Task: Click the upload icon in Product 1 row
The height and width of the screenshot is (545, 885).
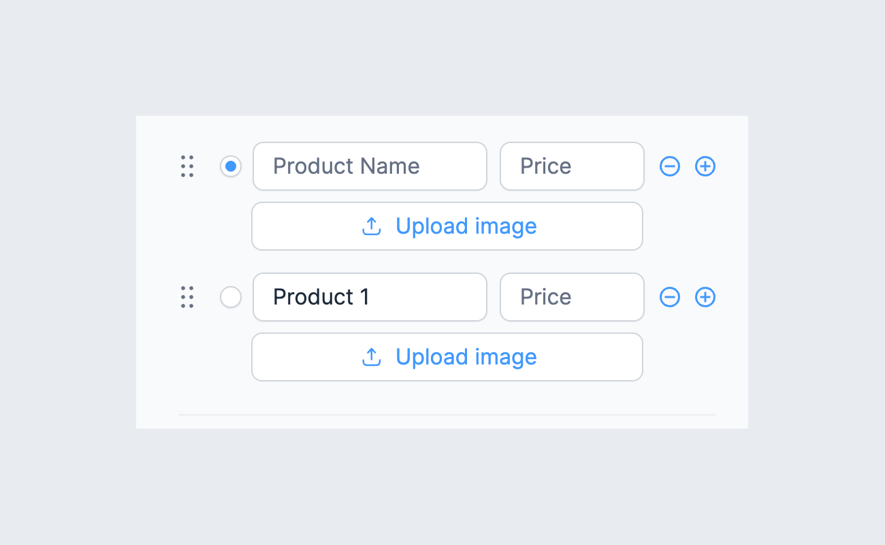Action: pos(371,357)
